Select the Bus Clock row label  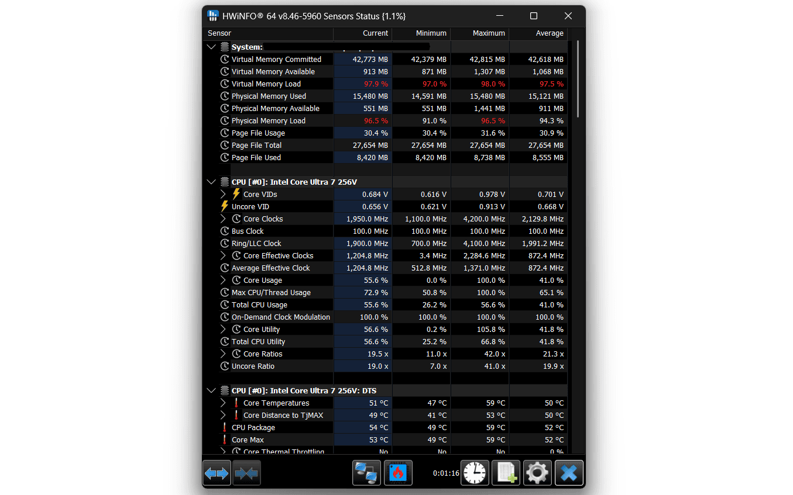coord(248,231)
